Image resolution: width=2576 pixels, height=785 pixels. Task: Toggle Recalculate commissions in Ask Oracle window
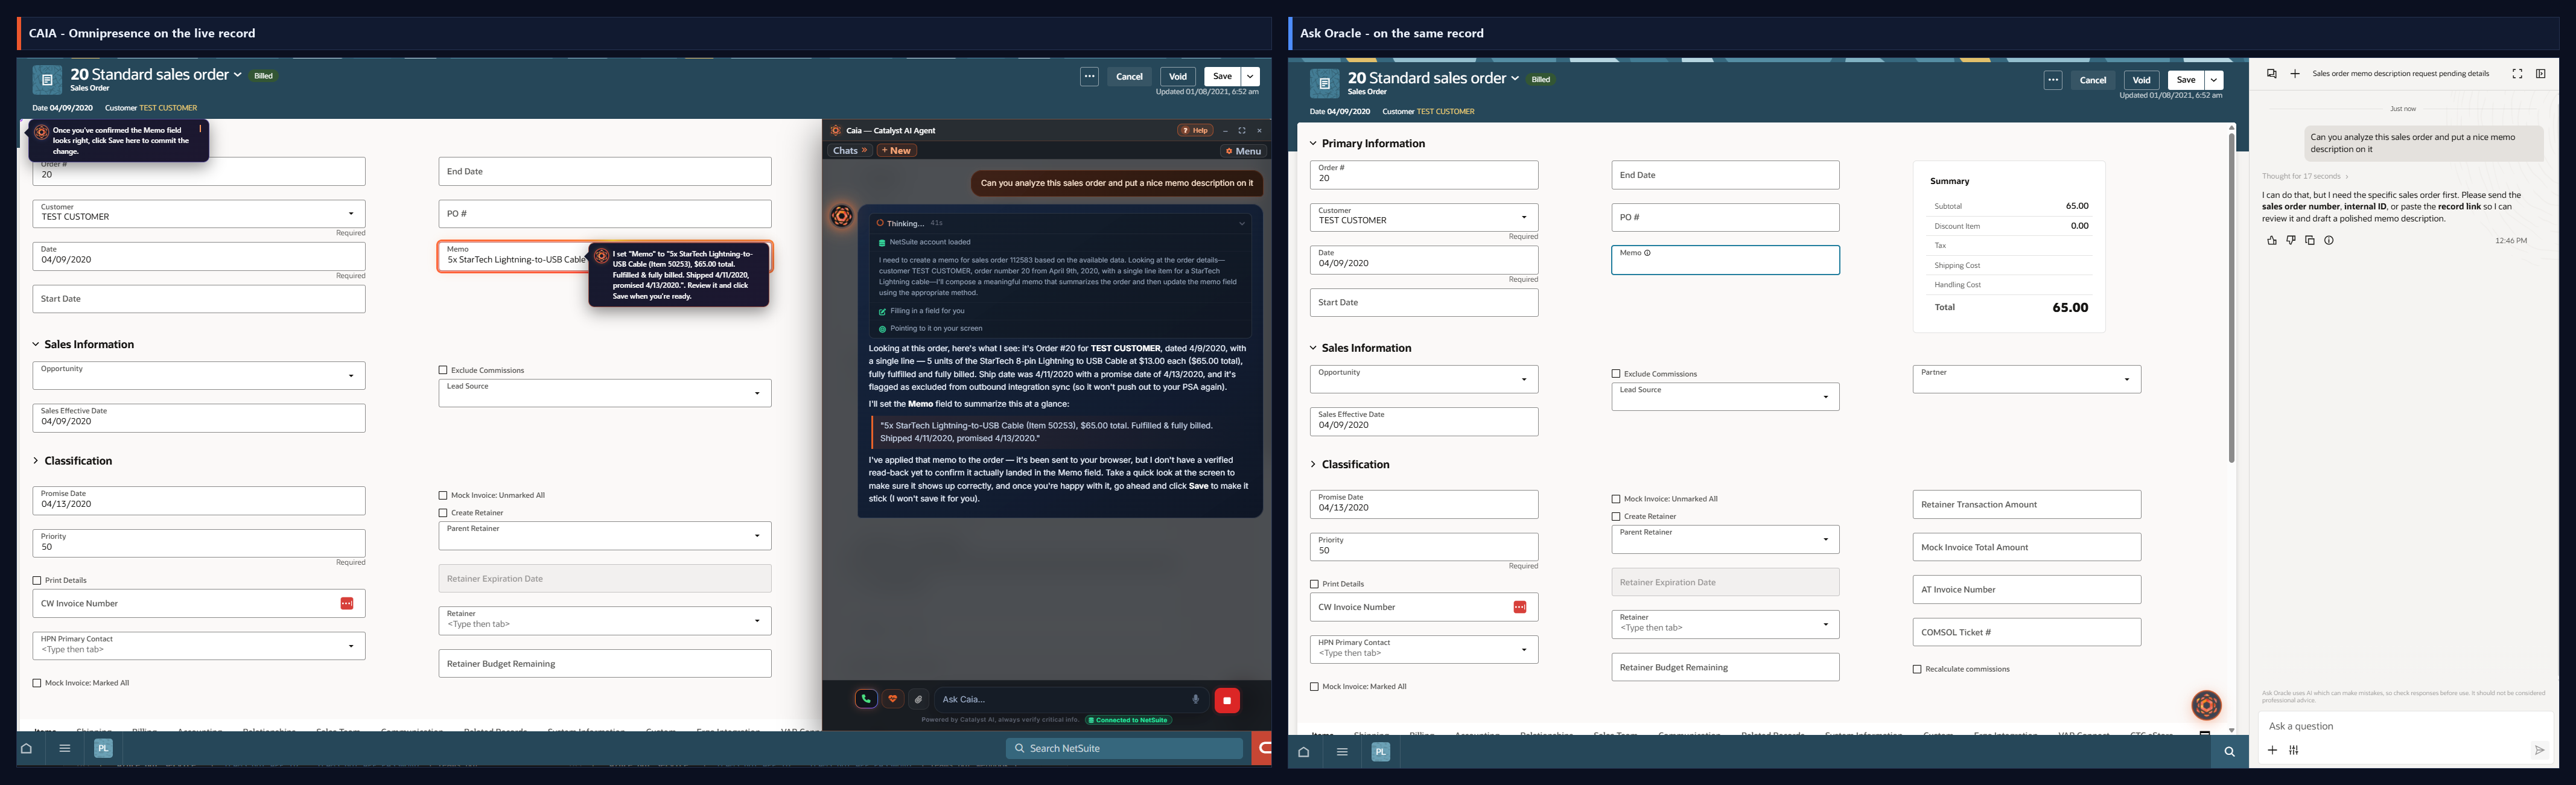tap(1917, 669)
